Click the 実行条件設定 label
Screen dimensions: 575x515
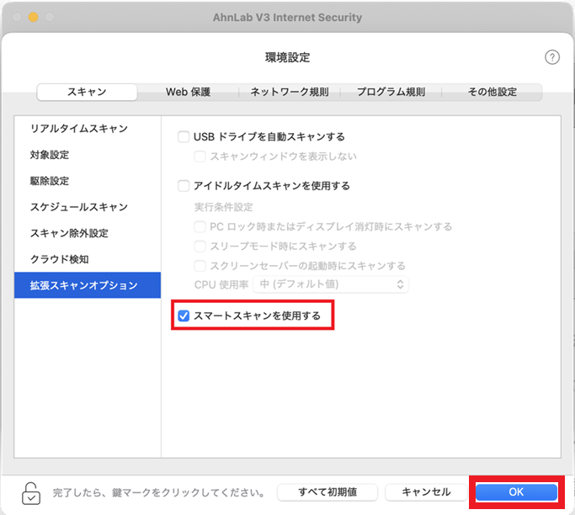pyautogui.click(x=223, y=207)
